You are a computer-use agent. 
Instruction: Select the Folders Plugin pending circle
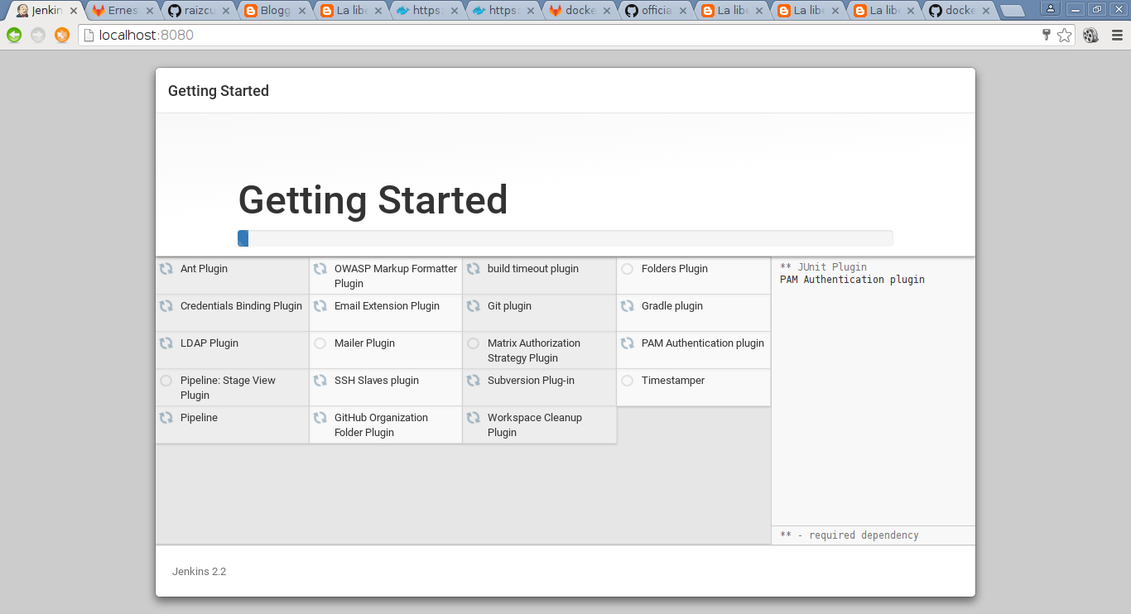point(628,269)
